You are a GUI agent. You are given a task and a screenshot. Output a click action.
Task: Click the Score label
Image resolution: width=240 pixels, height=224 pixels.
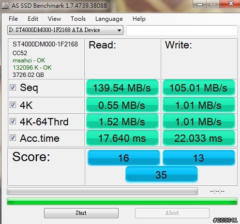pyautogui.click(x=31, y=157)
